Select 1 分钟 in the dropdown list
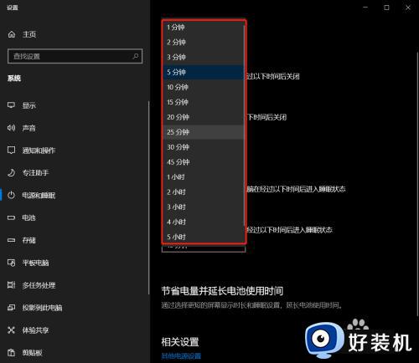 203,28
